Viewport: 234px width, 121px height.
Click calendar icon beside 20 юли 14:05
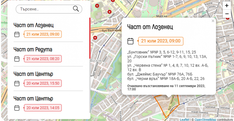pyautogui.click(x=17, y=108)
